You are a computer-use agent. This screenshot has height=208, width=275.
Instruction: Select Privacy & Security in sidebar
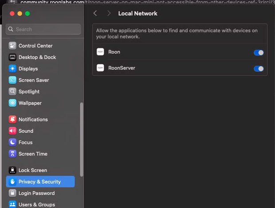40,182
